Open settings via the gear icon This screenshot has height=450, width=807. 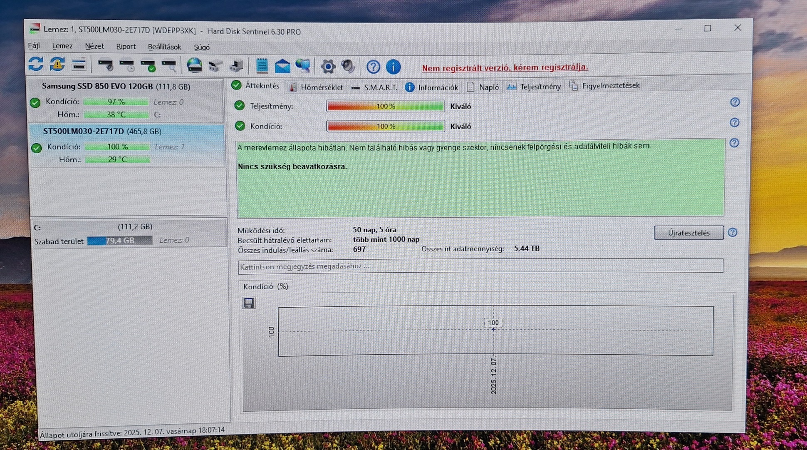(x=328, y=66)
